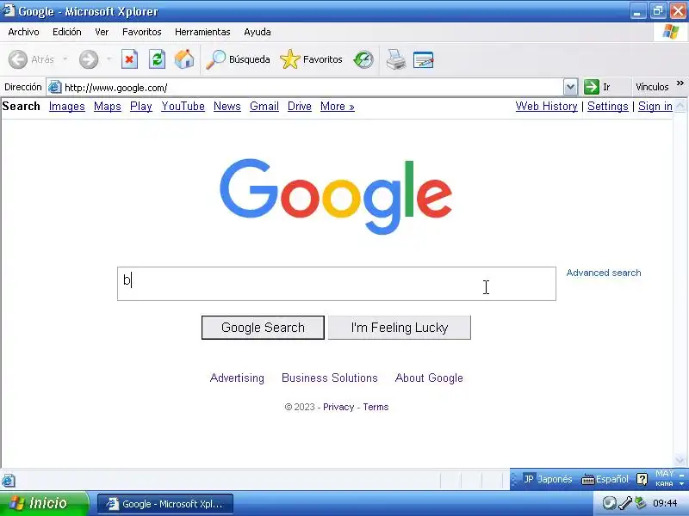
Task: Click the round system tray icon
Action: pyautogui.click(x=609, y=503)
